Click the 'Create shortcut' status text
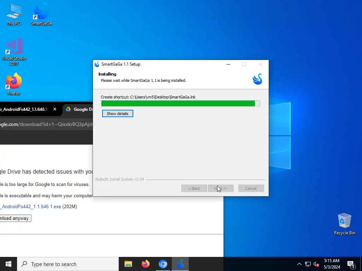The width and height of the screenshot is (362, 271). coord(148,97)
